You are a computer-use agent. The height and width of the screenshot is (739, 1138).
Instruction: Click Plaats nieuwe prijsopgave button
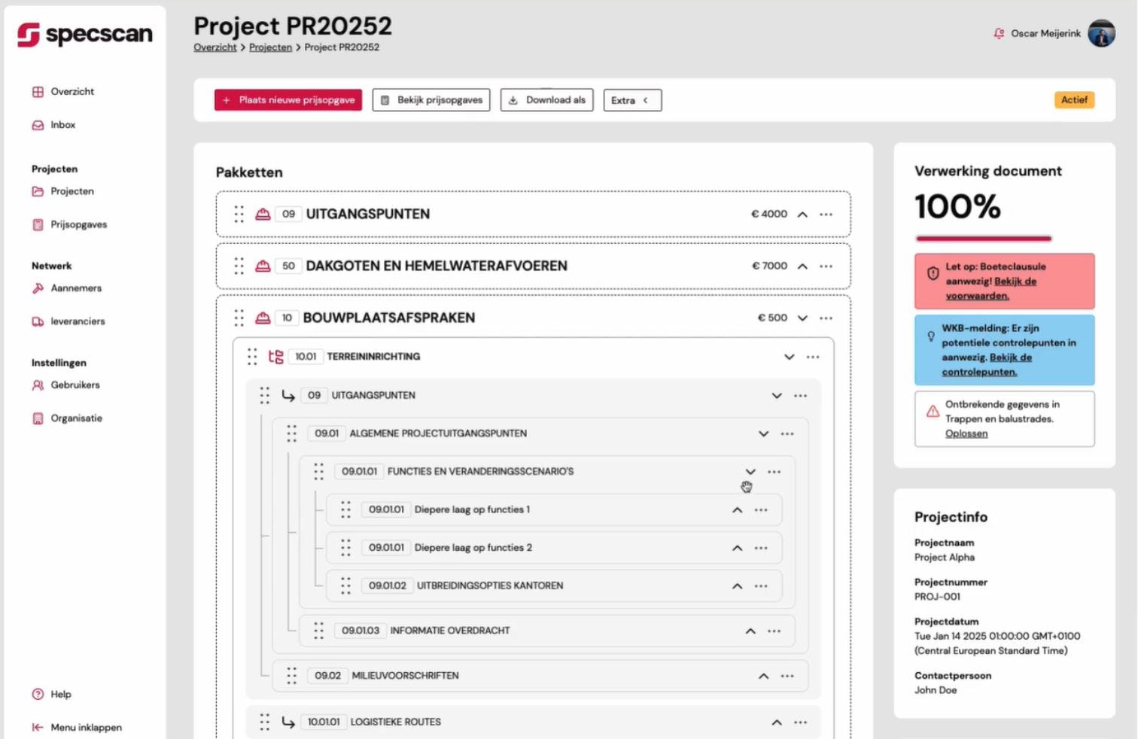(288, 100)
